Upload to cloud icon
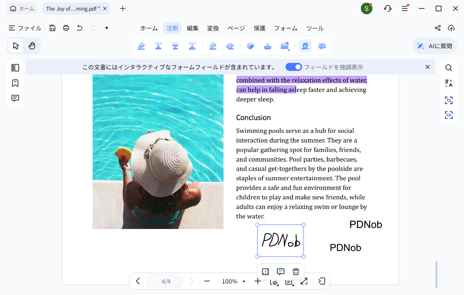 [451, 28]
